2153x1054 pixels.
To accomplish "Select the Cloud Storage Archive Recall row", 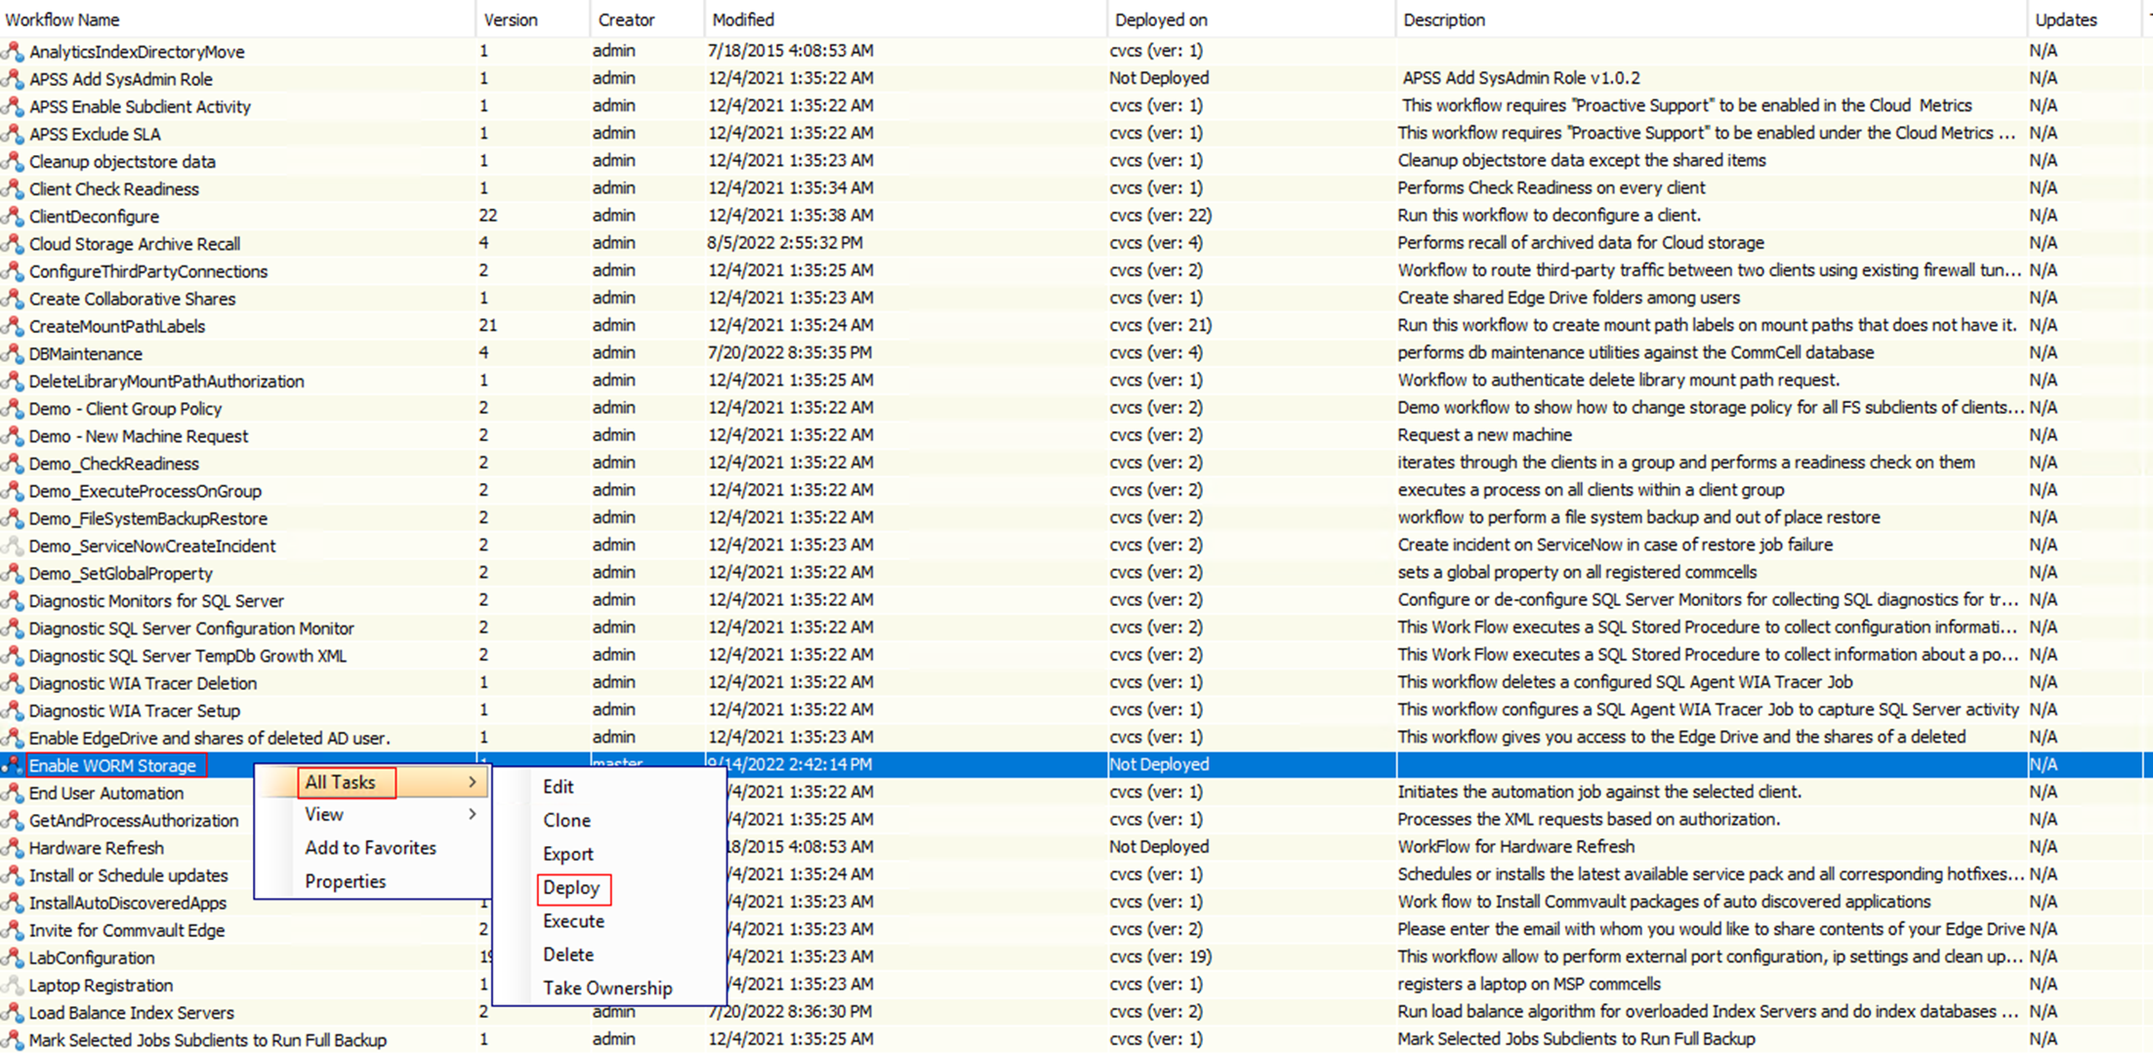I will pyautogui.click(x=135, y=244).
